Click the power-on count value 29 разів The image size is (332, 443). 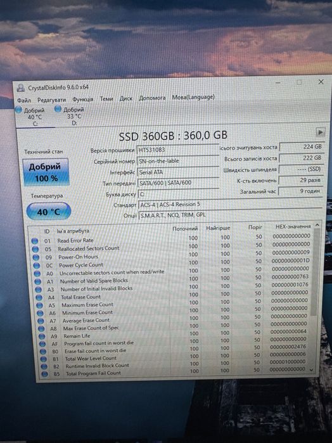click(300, 180)
